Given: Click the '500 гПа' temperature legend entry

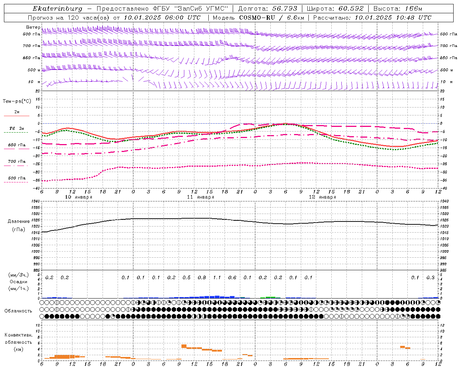Looking at the screenshot, I should [x=17, y=178].
